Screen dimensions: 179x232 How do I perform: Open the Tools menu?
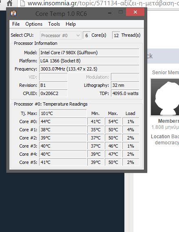[54, 24]
